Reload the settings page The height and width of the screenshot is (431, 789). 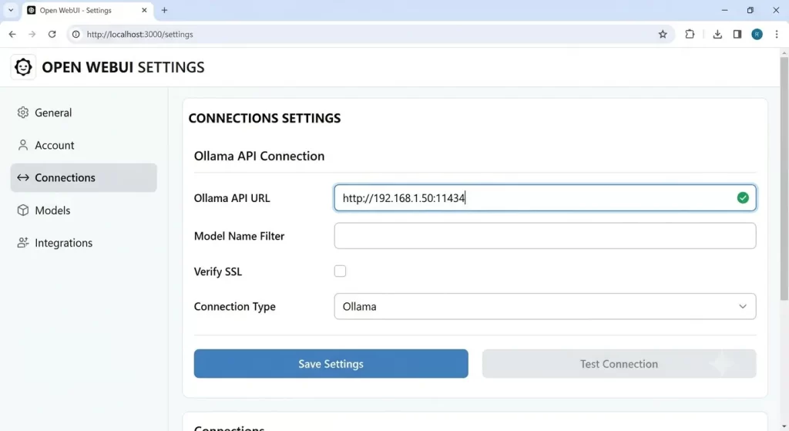point(52,34)
